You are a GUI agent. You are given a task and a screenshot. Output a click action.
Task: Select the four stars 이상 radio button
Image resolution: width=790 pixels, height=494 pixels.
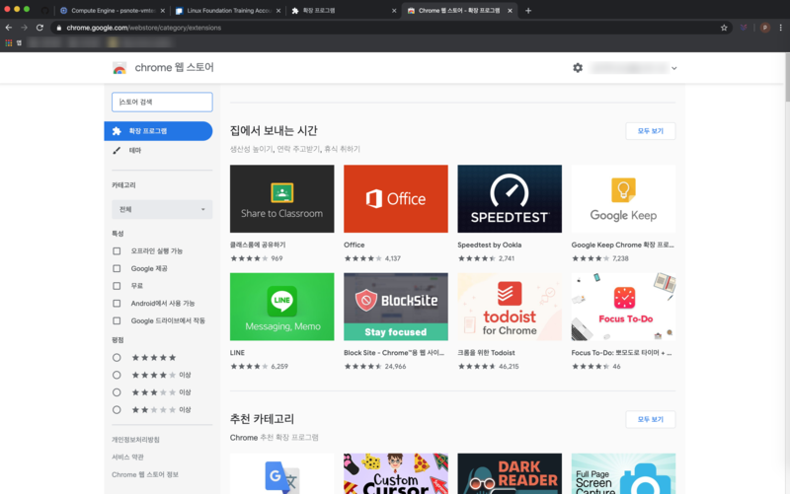(117, 375)
